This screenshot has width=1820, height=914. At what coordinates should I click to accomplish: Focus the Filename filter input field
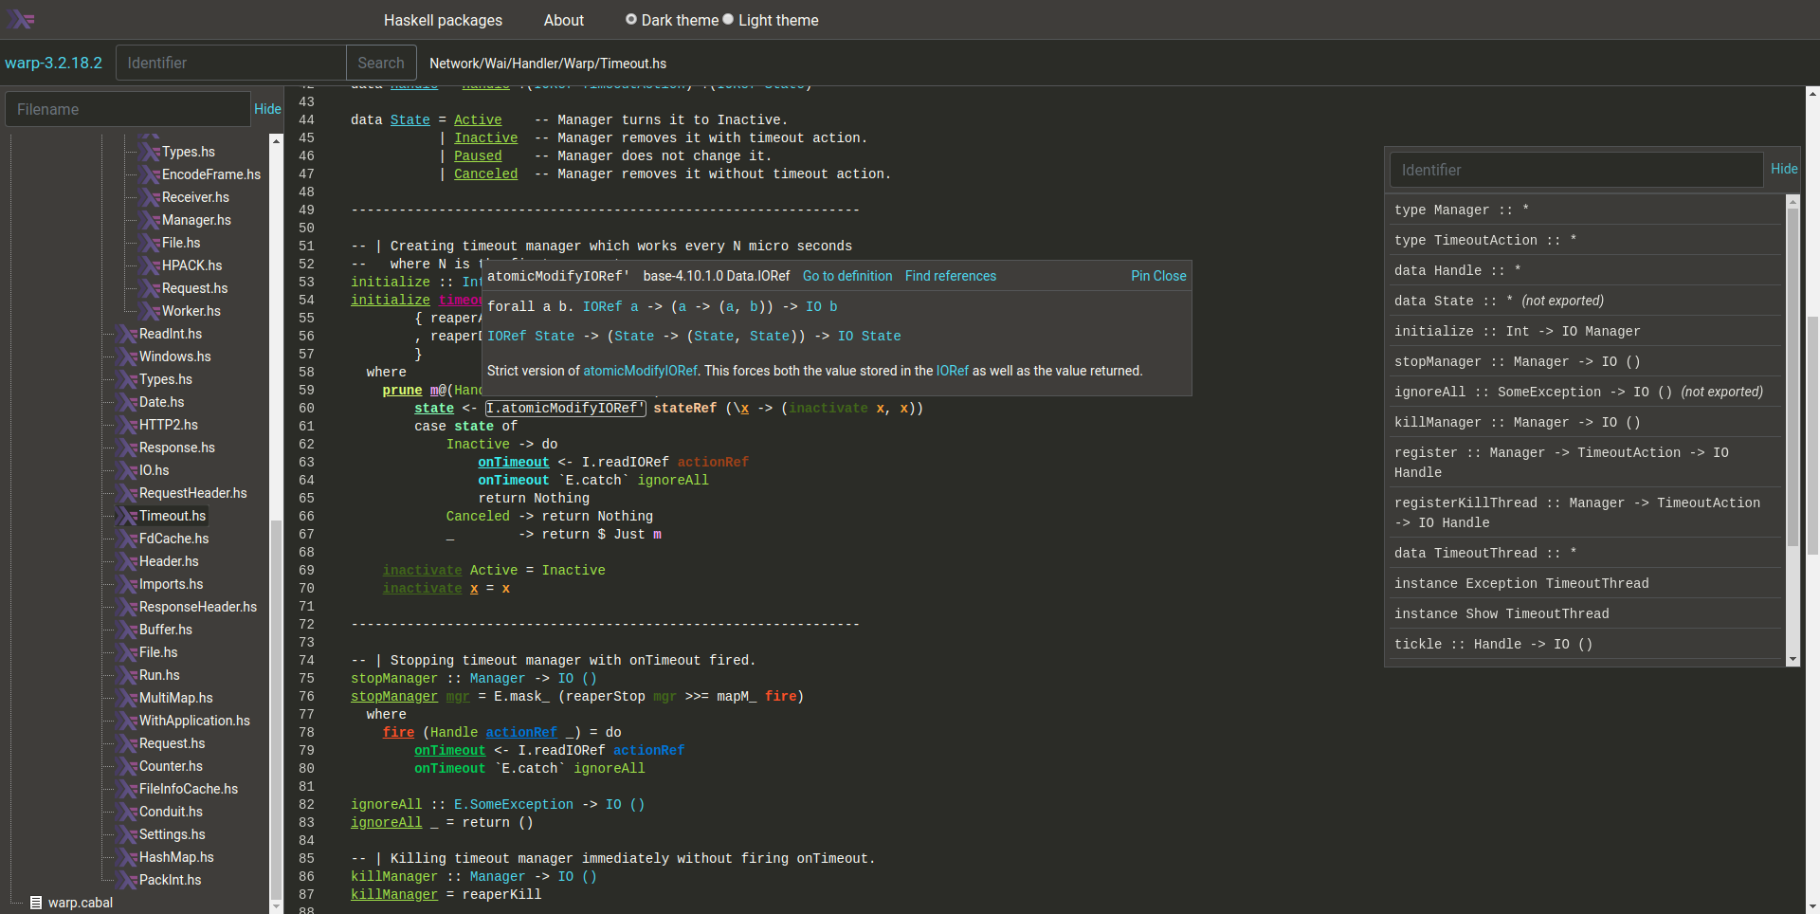128,109
